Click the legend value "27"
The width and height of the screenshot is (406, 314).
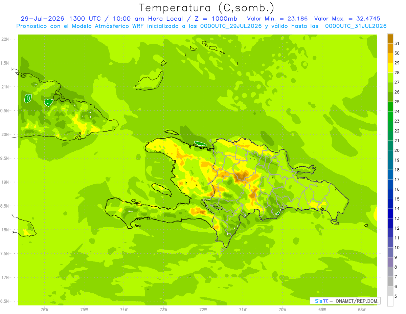coord(397,82)
